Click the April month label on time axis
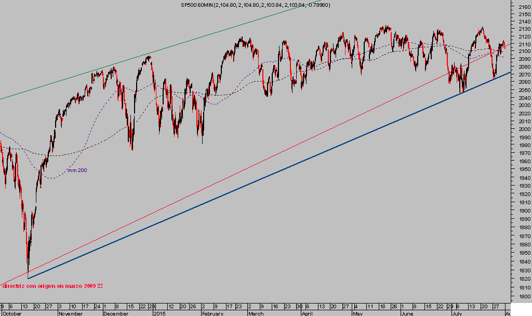Viewport: 532px width, 316px height. pos(307,313)
